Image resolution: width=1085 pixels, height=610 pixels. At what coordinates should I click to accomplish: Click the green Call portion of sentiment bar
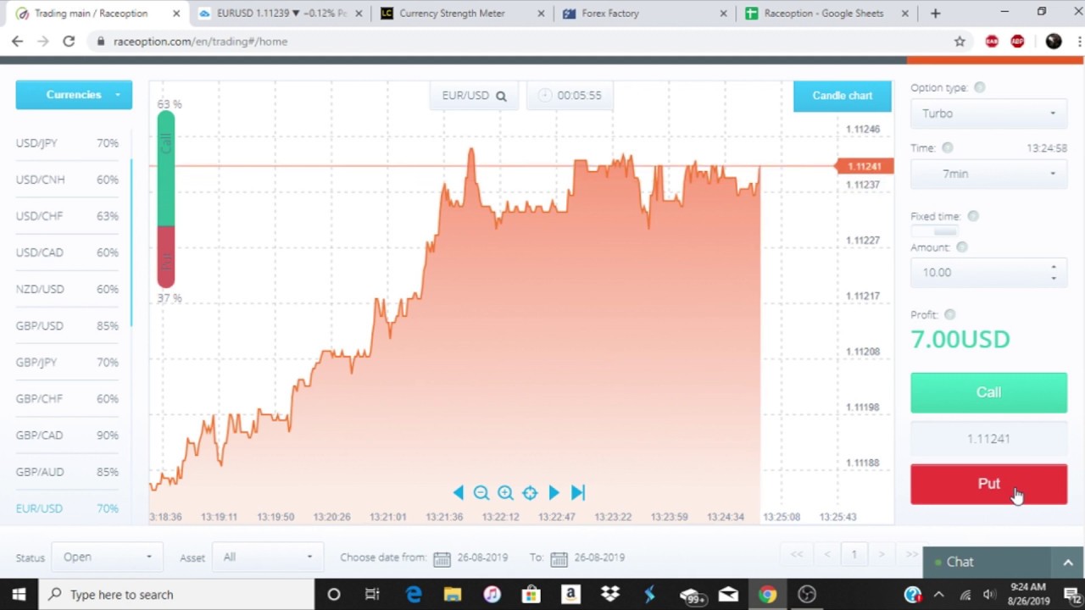(166, 169)
